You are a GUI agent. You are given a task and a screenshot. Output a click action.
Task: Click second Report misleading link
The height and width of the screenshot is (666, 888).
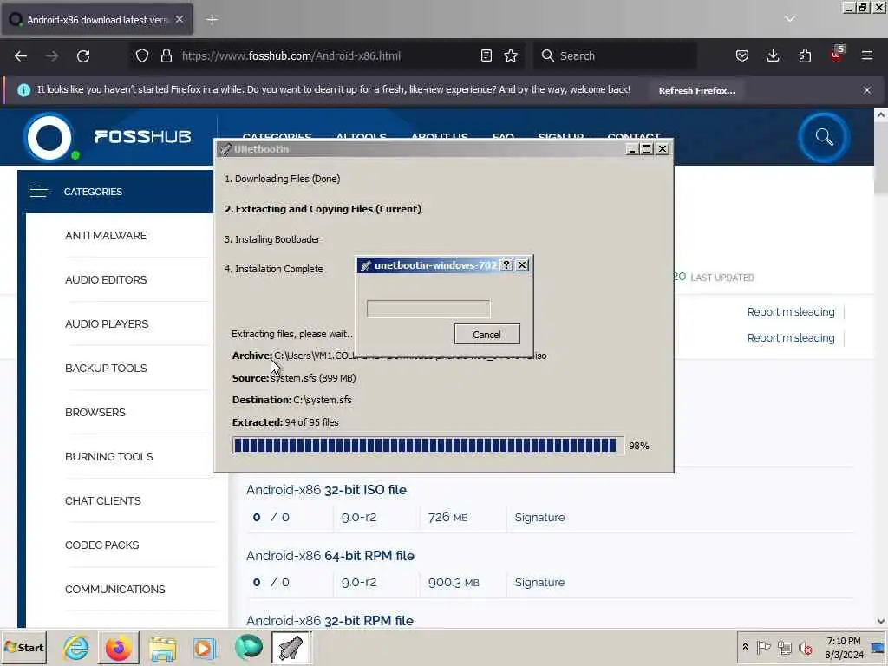pos(791,338)
